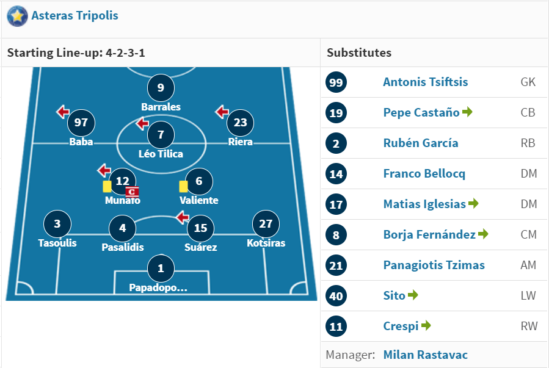
Task: Click Riera's number 23 shirt circle
Action: coord(240,123)
